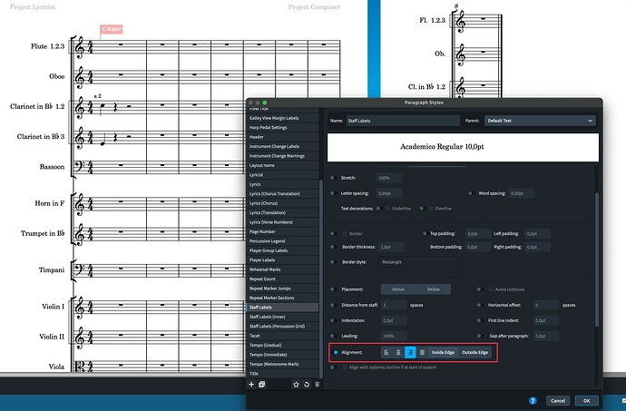This screenshot has width=626, height=411.
Task: Toggle the Indentation override switch
Action: click(333, 320)
